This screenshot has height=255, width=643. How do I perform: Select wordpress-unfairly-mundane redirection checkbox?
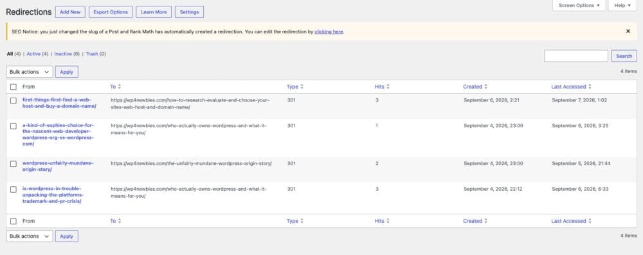coord(14,164)
